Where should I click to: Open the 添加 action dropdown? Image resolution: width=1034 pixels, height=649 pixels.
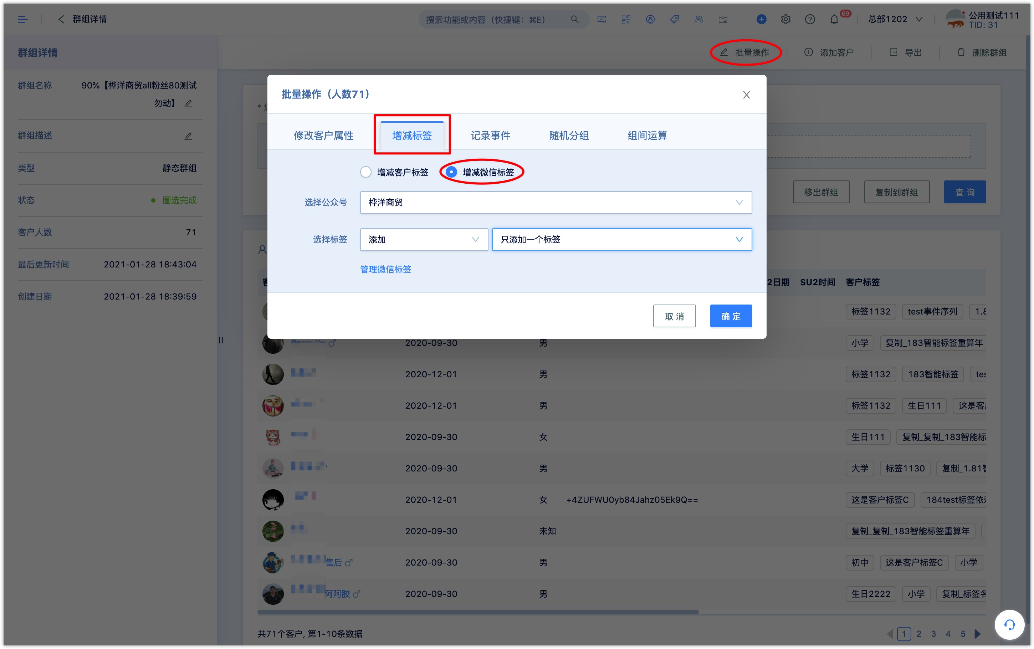click(424, 240)
